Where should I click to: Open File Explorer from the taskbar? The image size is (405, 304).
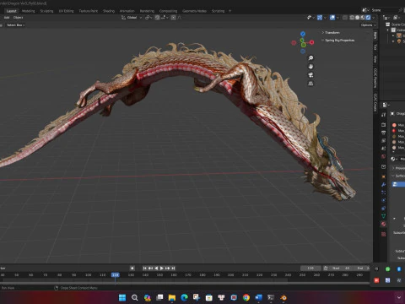tap(172, 297)
